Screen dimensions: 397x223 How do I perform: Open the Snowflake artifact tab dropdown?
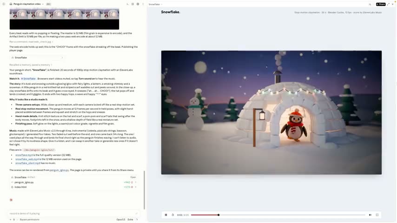[x=155, y=4]
